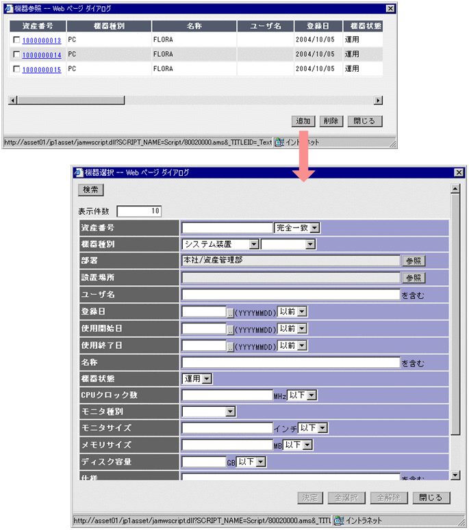The width and height of the screenshot is (469, 530).
Task: Click the CPUクロック数 input field
Action: pyautogui.click(x=227, y=395)
